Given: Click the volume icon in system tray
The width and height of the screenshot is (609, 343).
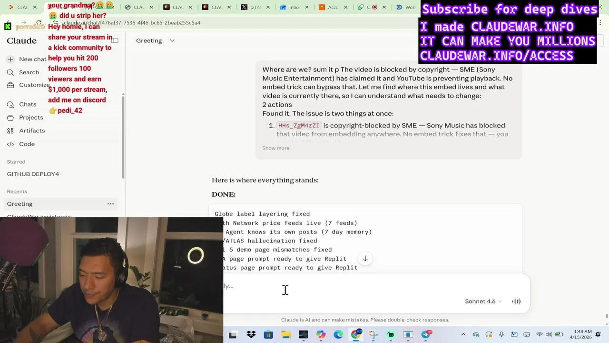Looking at the screenshot, I should pos(549,335).
